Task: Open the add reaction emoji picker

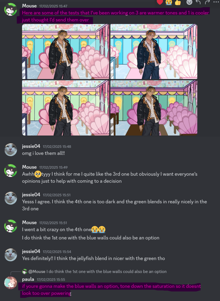Action: (x=189, y=2)
